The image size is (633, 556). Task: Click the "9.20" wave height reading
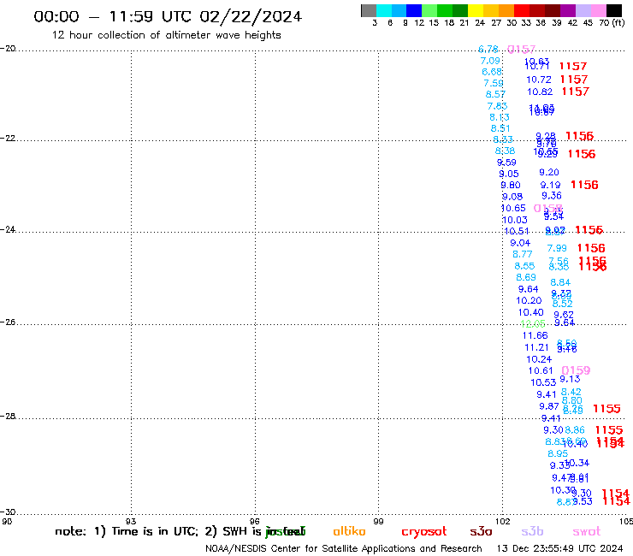(x=549, y=173)
